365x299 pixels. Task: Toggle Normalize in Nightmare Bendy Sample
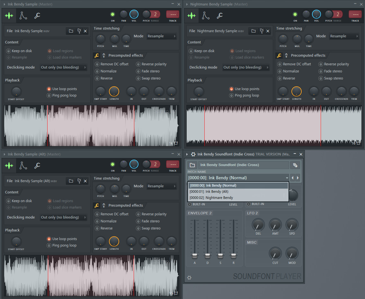(x=280, y=71)
